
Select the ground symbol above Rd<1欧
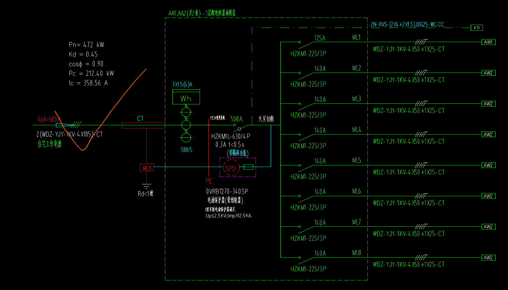146,186
